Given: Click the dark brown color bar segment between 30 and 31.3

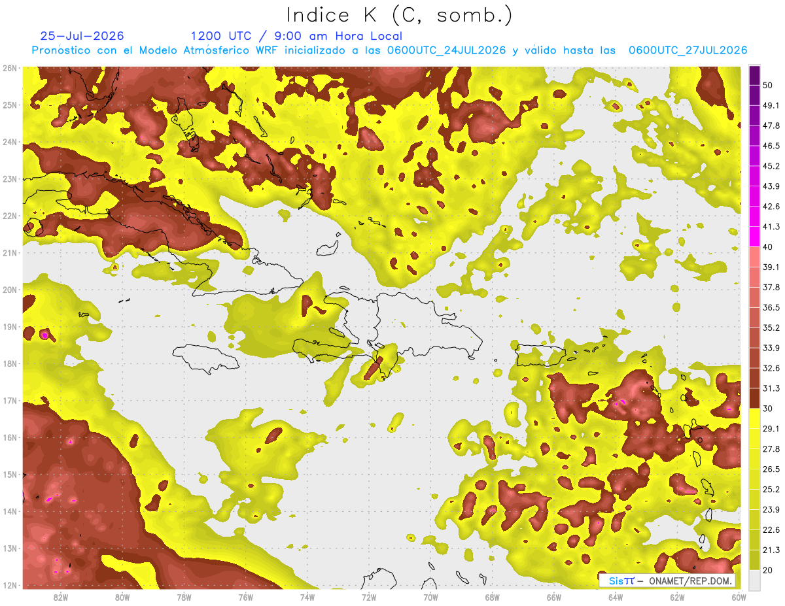Looking at the screenshot, I should point(754,398).
